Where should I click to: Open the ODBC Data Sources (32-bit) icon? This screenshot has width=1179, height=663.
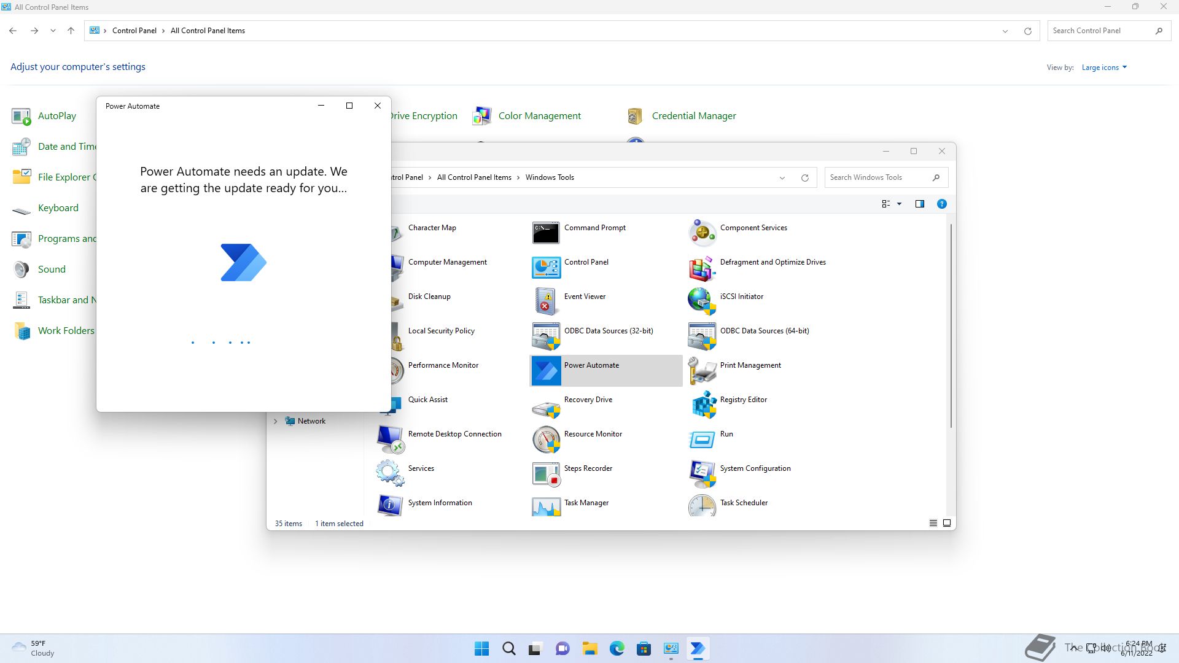point(546,336)
